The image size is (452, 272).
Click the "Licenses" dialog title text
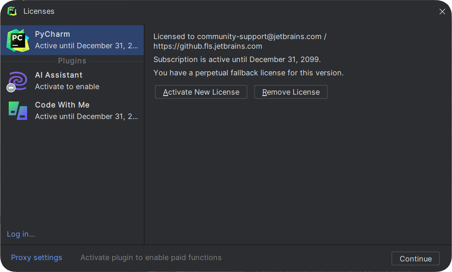tap(39, 11)
